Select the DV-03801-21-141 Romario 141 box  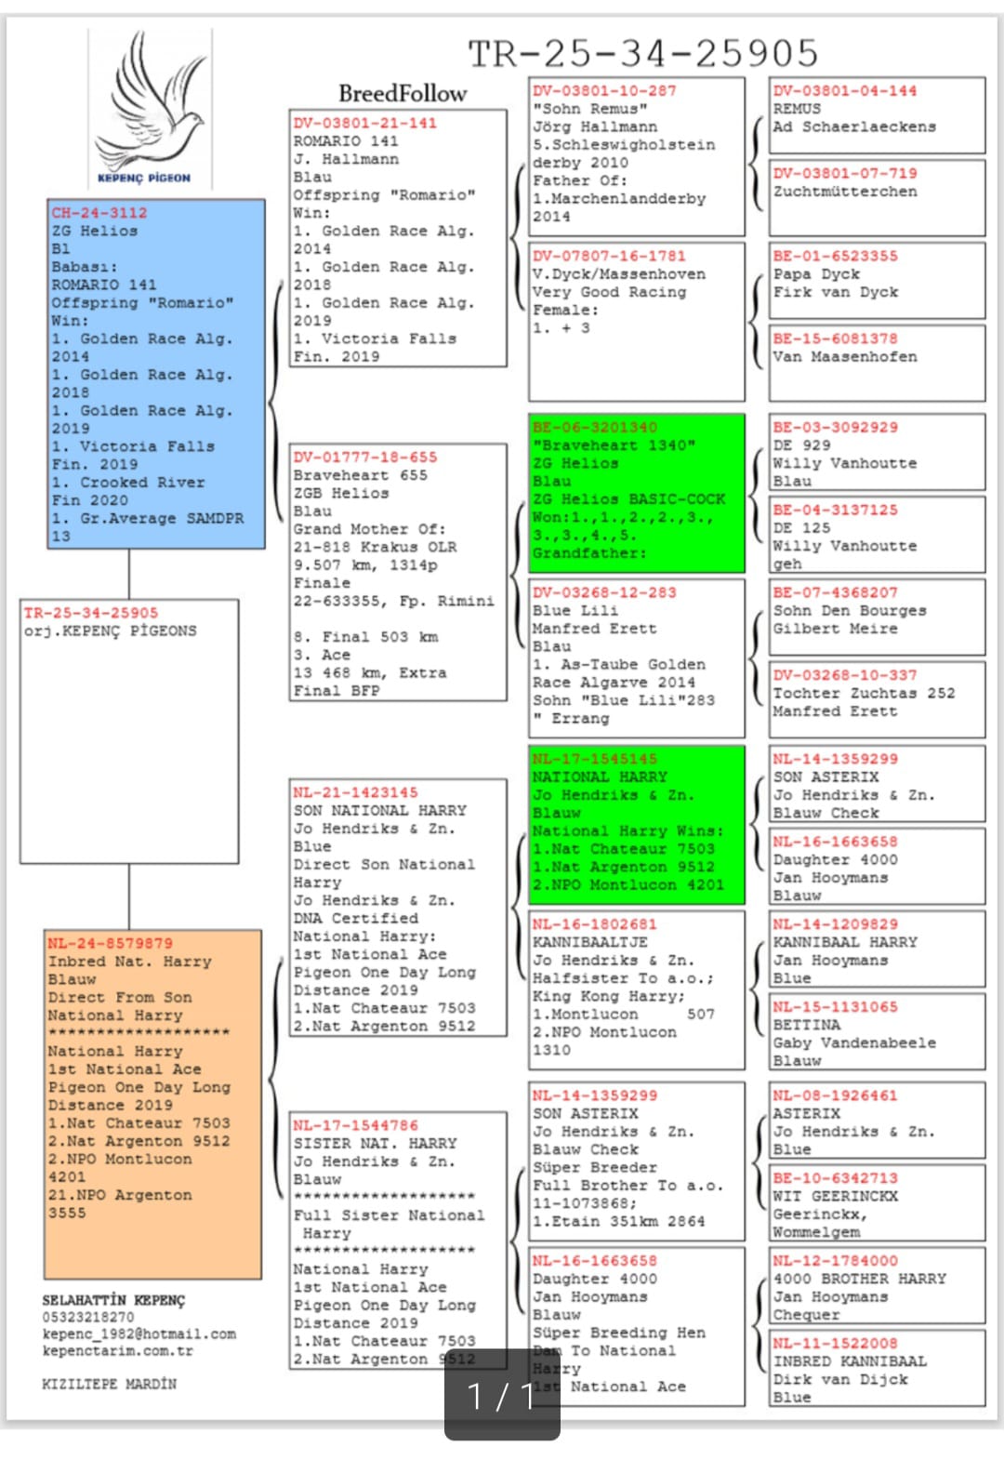(x=398, y=238)
